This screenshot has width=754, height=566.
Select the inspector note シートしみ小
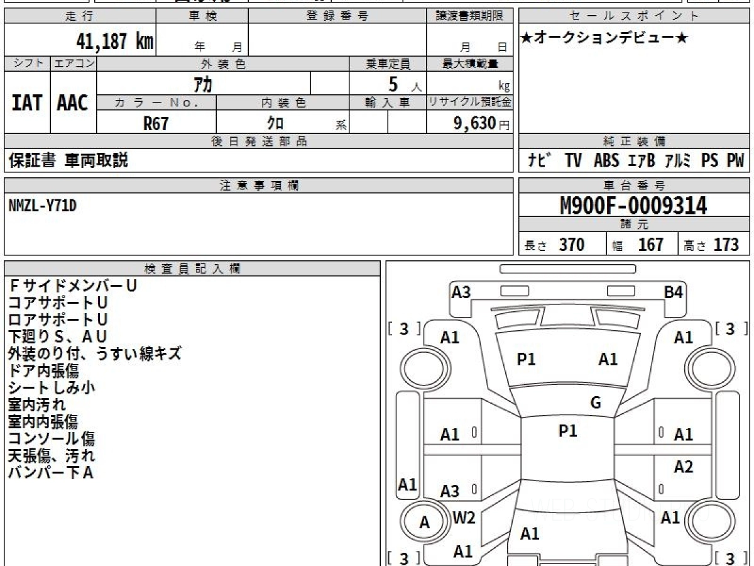click(52, 387)
